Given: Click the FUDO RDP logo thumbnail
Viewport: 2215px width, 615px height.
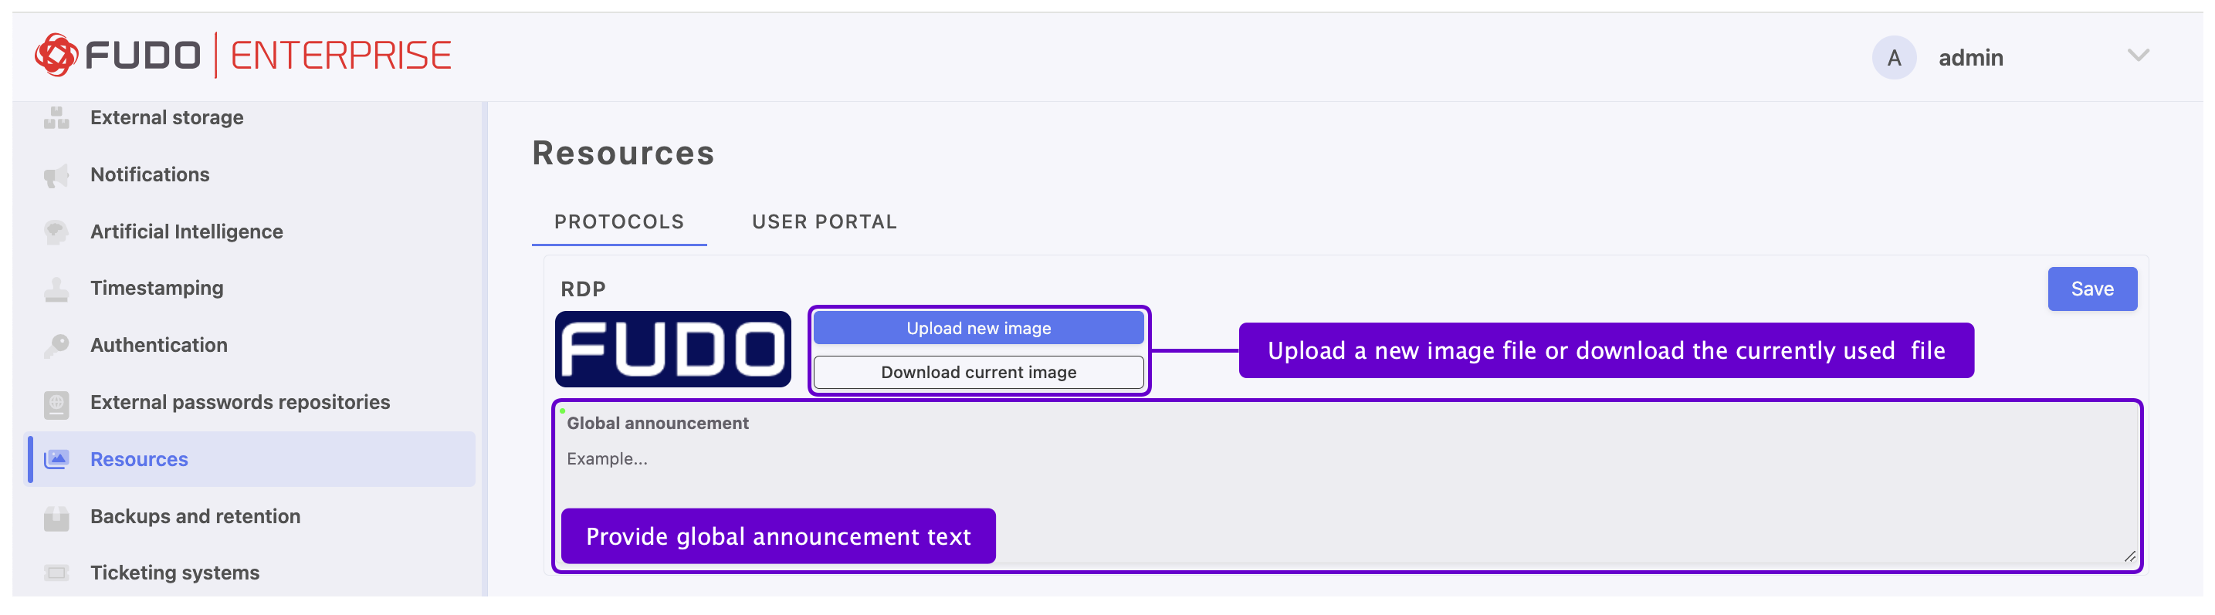Looking at the screenshot, I should click(x=672, y=350).
